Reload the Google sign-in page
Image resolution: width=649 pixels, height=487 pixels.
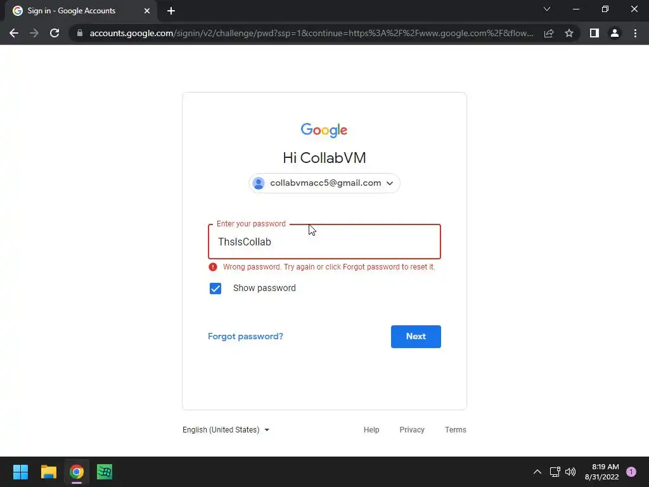pyautogui.click(x=55, y=33)
